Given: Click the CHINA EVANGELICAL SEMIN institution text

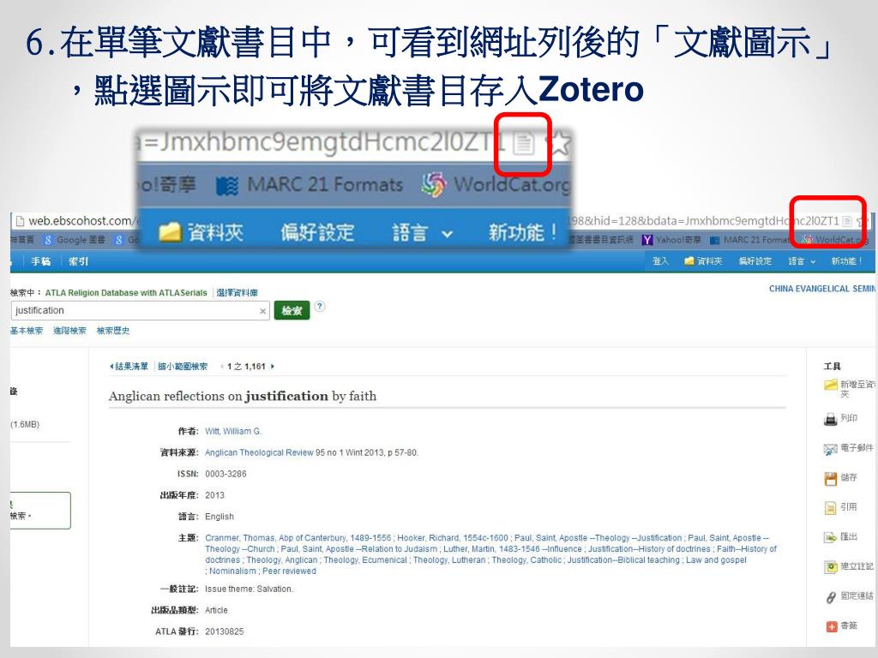Looking at the screenshot, I should pos(822,289).
